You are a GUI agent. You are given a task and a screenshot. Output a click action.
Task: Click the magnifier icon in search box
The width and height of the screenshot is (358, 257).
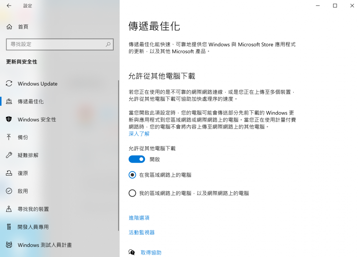point(108,44)
